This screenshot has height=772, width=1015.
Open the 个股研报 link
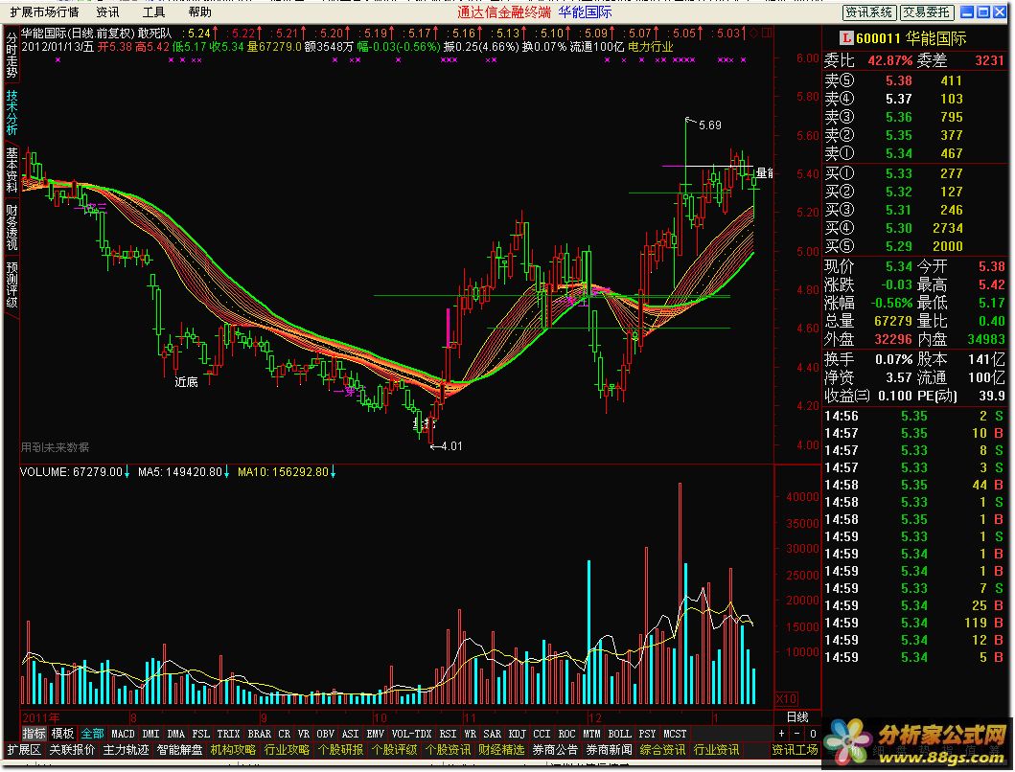point(340,750)
